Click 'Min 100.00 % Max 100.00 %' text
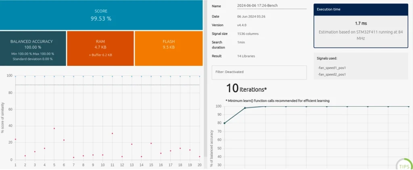Image resolution: width=413 pixels, height=170 pixels. [33, 54]
